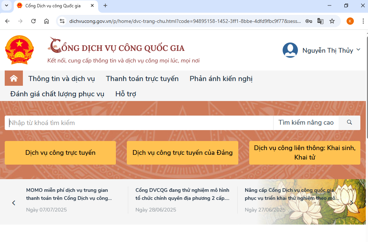The width and height of the screenshot is (368, 242).
Task: Click the slogan Kết nối, cung cấp thông tin
Action: 123,61
